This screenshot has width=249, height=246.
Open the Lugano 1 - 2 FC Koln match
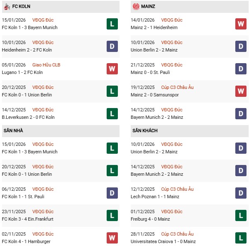22,72
